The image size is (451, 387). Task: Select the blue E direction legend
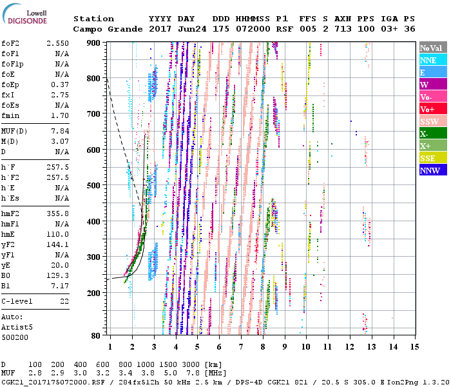pyautogui.click(x=433, y=72)
